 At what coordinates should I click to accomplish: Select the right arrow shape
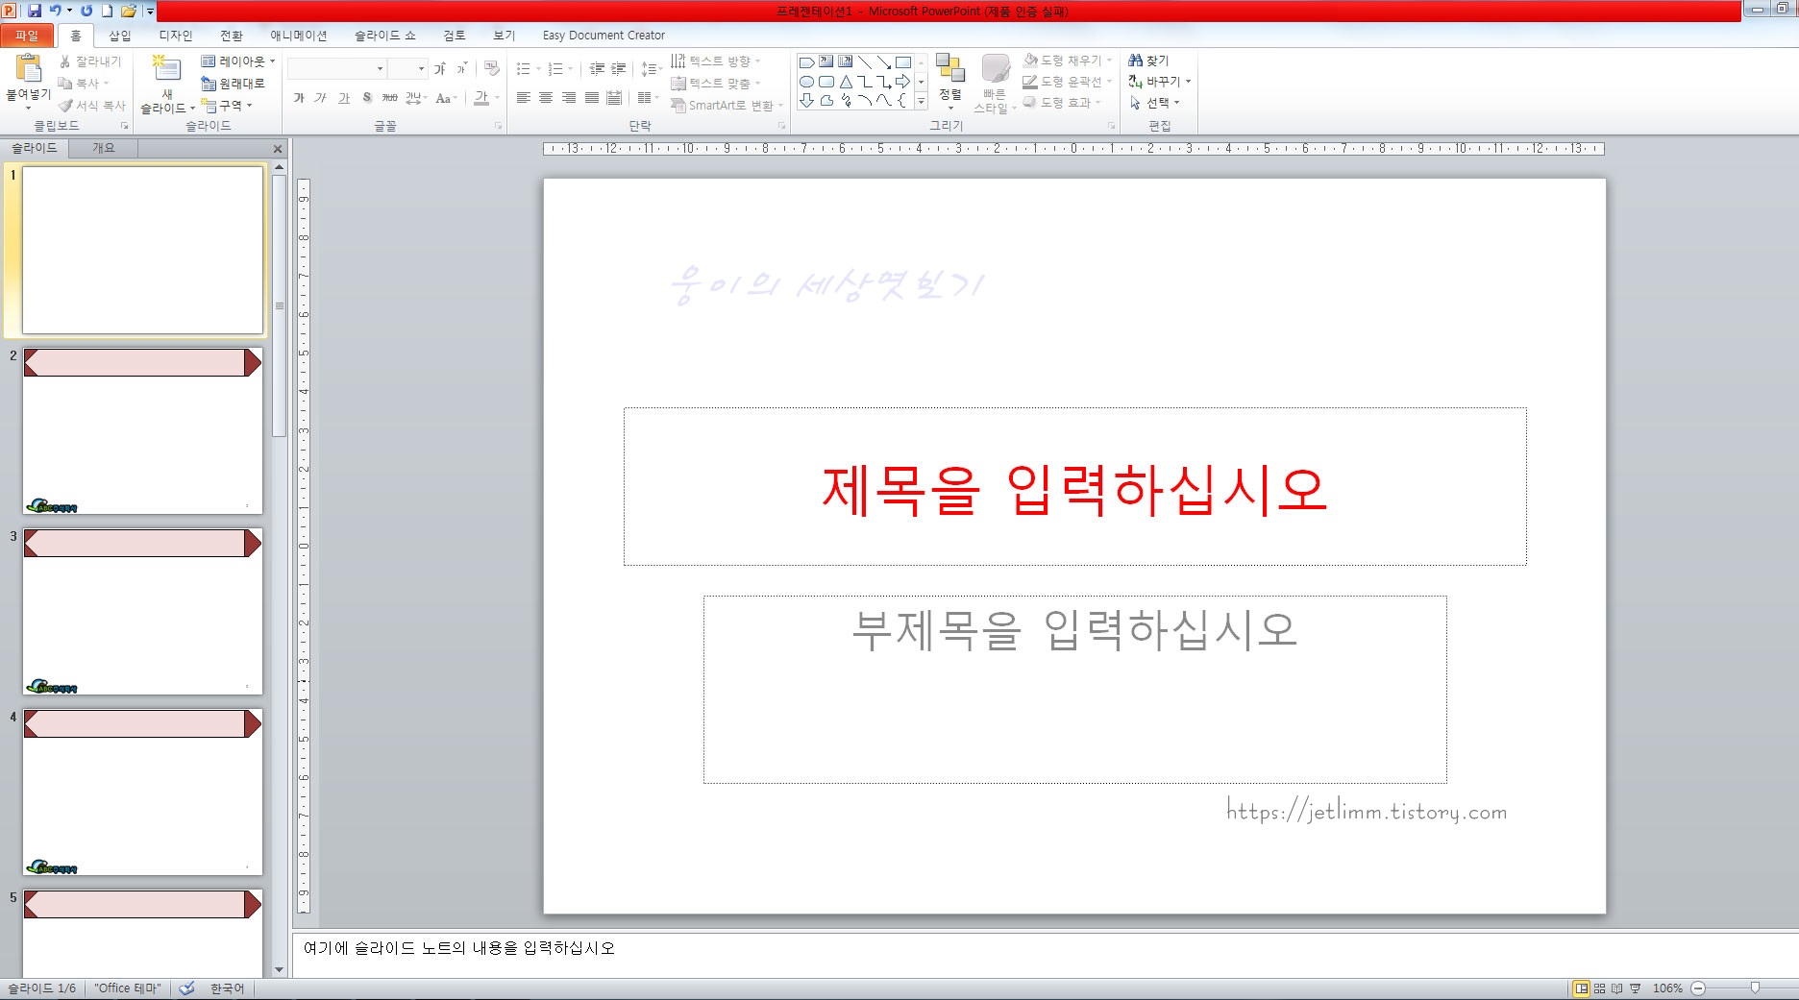902,82
